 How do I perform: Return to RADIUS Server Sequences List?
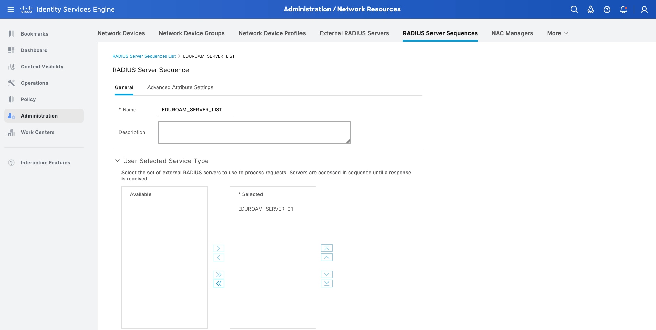point(144,56)
